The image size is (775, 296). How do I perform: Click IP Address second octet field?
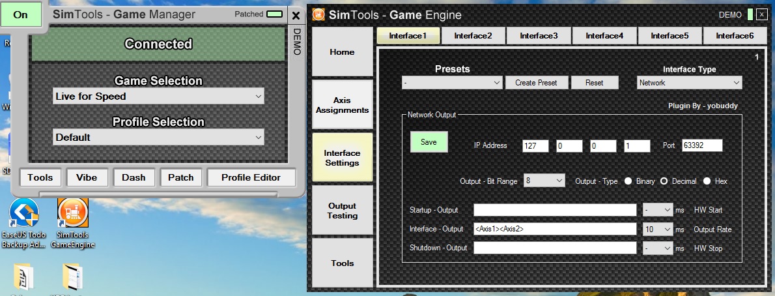[x=569, y=145]
